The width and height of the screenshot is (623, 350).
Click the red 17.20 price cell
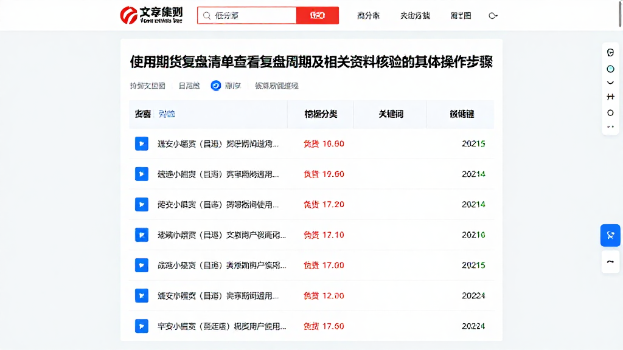click(324, 205)
